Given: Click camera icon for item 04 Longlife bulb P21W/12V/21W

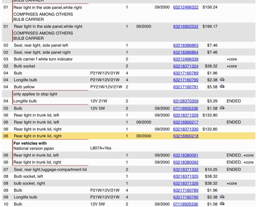Looking at the screenshot, I should point(222,80).
